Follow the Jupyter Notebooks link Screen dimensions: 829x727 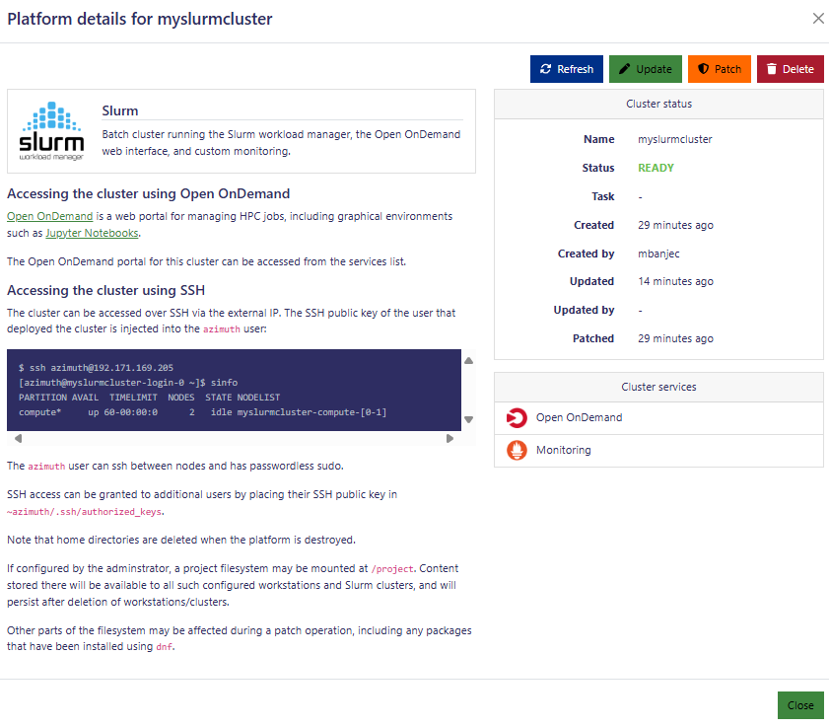point(92,233)
